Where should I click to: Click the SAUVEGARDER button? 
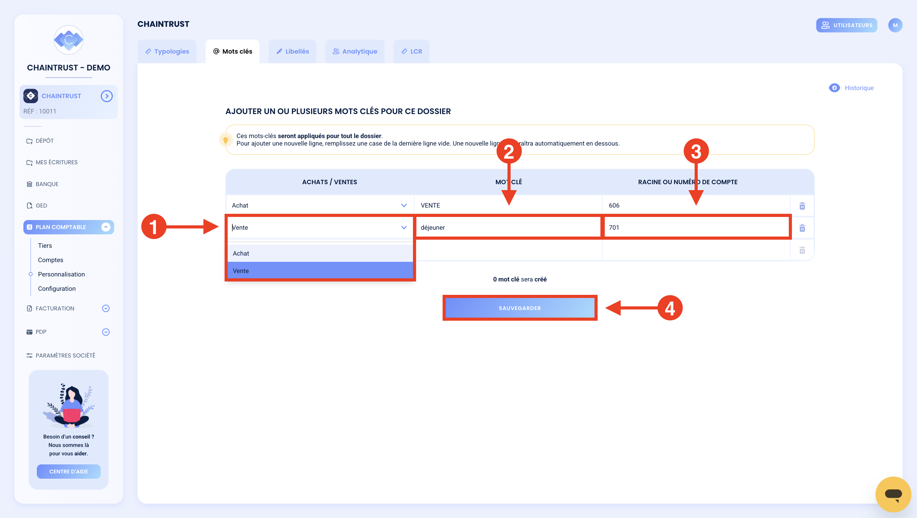[x=520, y=308]
